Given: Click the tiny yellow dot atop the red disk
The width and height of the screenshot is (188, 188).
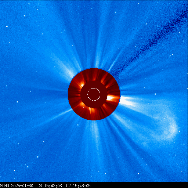Looking at the screenshot, I should (x=93, y=70).
